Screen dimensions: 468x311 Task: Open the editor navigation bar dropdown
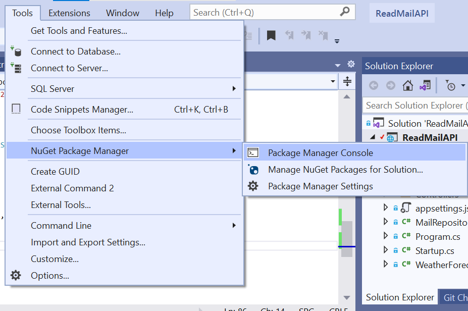[333, 81]
